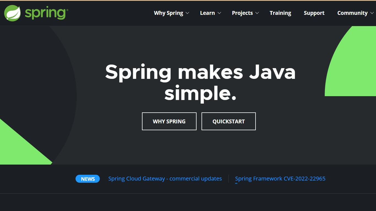Expand the chevron beside Learn
The width and height of the screenshot is (376, 211).
tap(219, 13)
